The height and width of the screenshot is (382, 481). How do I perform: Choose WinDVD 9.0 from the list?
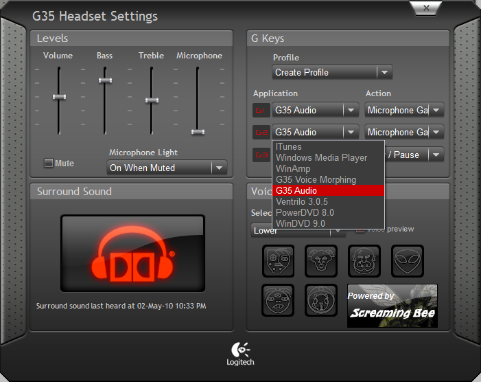pos(328,223)
